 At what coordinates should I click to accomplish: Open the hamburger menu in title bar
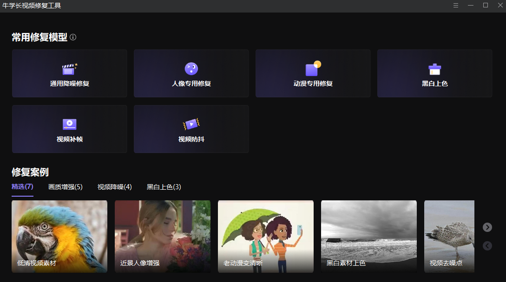455,6
